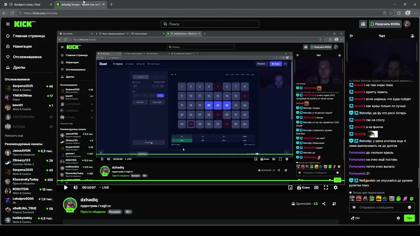Viewport: 420px width, 236px height.
Task: Open browser three-dot settings menu
Action: (x=415, y=13)
